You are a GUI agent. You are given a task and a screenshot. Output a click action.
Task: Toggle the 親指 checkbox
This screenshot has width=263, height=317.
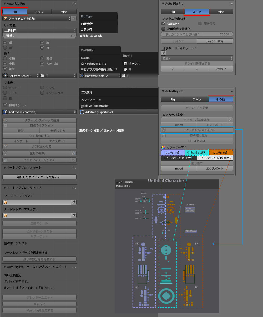(x=5, y=69)
